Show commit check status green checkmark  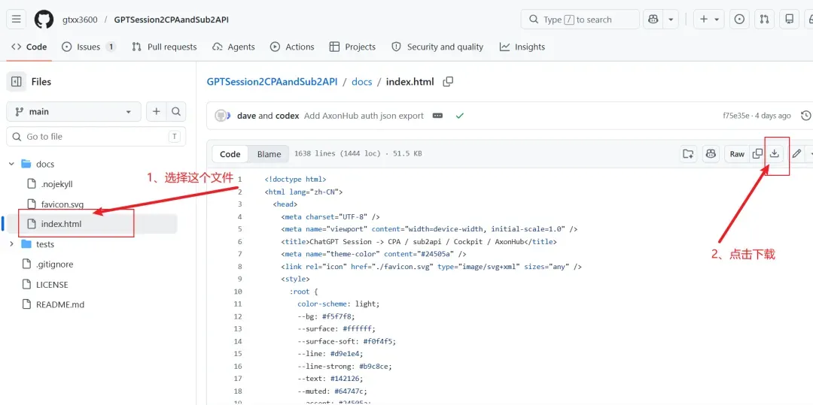459,116
